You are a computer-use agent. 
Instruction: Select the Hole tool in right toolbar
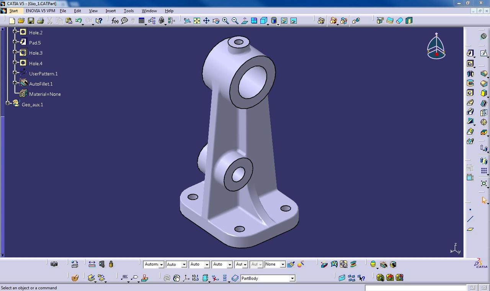(470, 92)
